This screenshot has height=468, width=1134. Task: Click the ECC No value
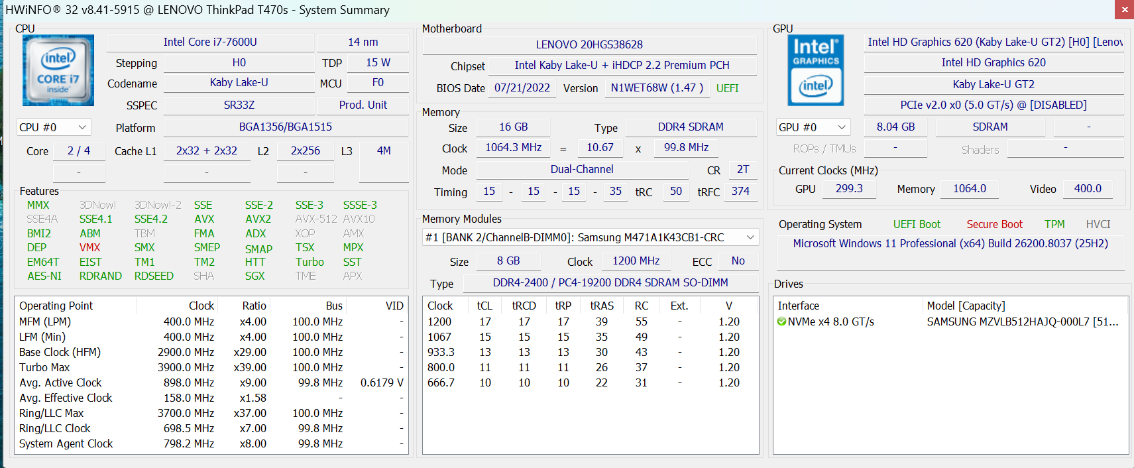point(738,261)
